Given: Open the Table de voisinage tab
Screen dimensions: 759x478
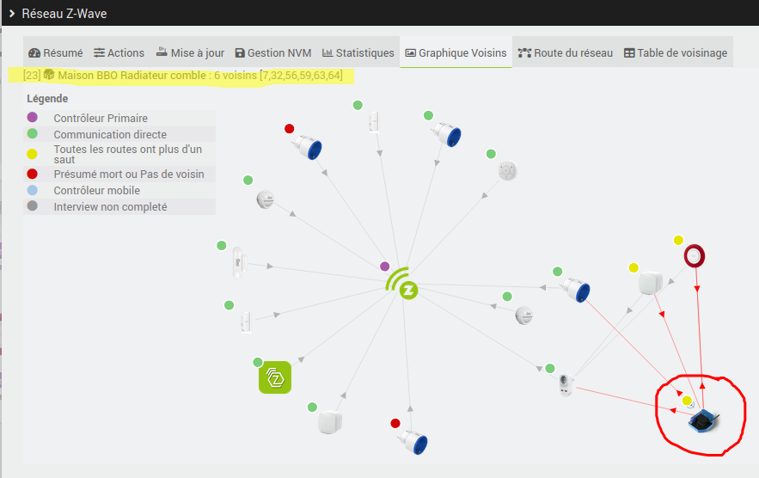Looking at the screenshot, I should [676, 52].
